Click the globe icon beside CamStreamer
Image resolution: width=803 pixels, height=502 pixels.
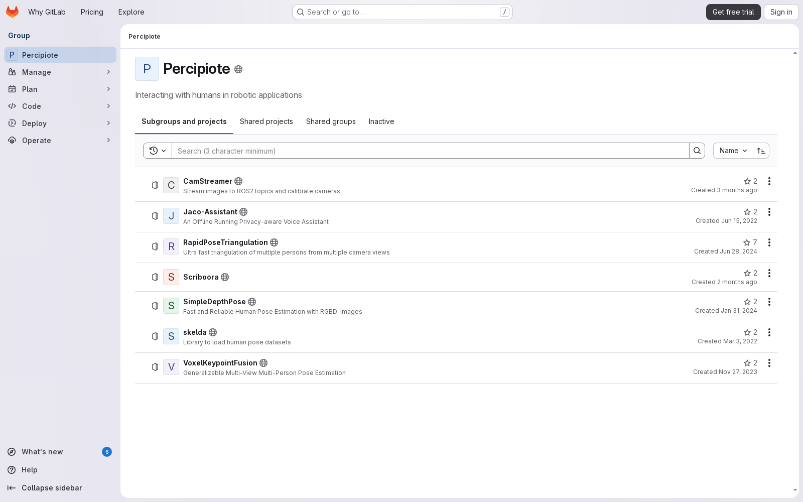tap(239, 181)
